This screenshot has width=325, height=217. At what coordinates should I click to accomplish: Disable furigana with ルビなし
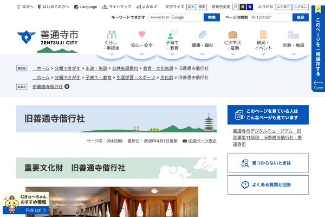300,7
